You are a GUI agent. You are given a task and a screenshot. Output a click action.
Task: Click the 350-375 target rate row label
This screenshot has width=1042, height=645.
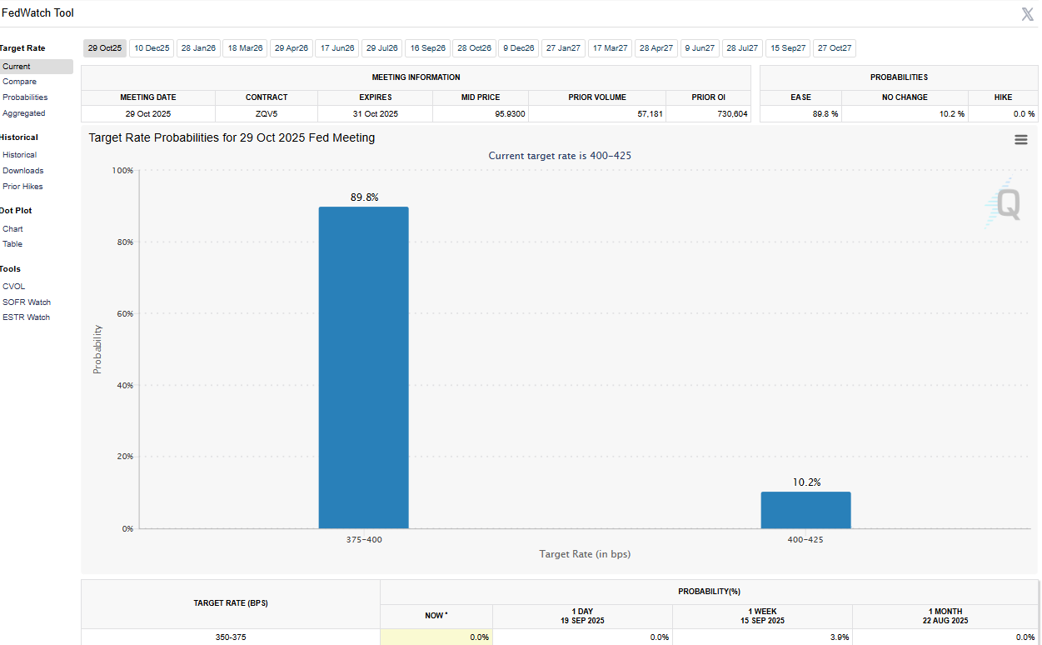(x=231, y=637)
